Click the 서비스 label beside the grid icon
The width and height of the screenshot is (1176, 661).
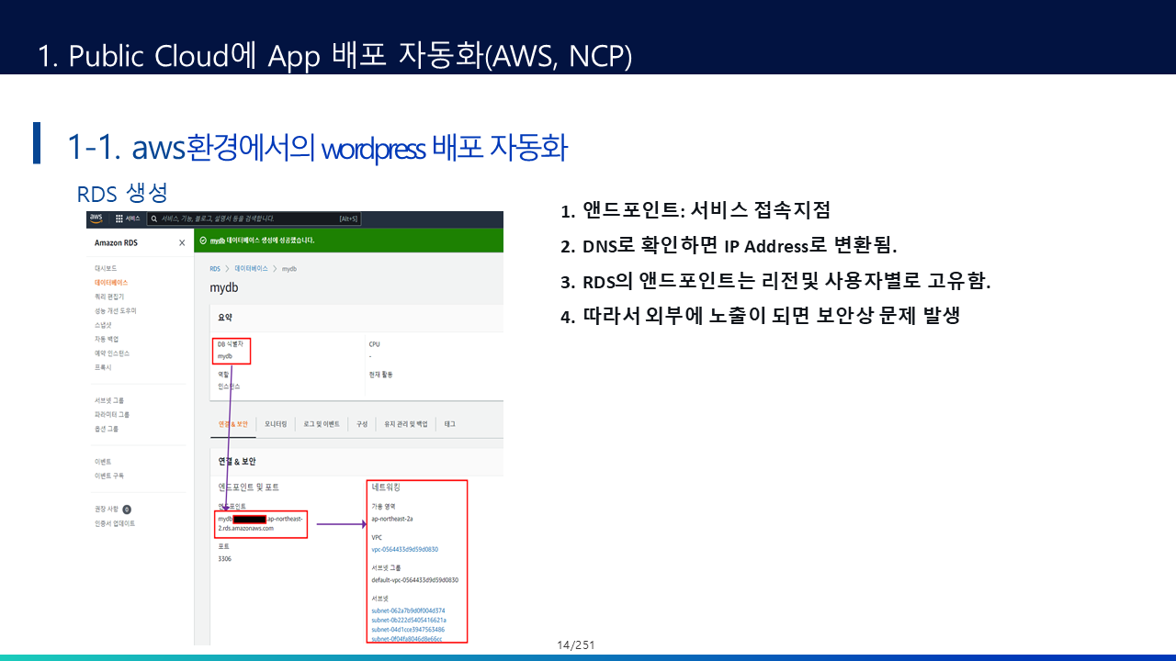[133, 218]
